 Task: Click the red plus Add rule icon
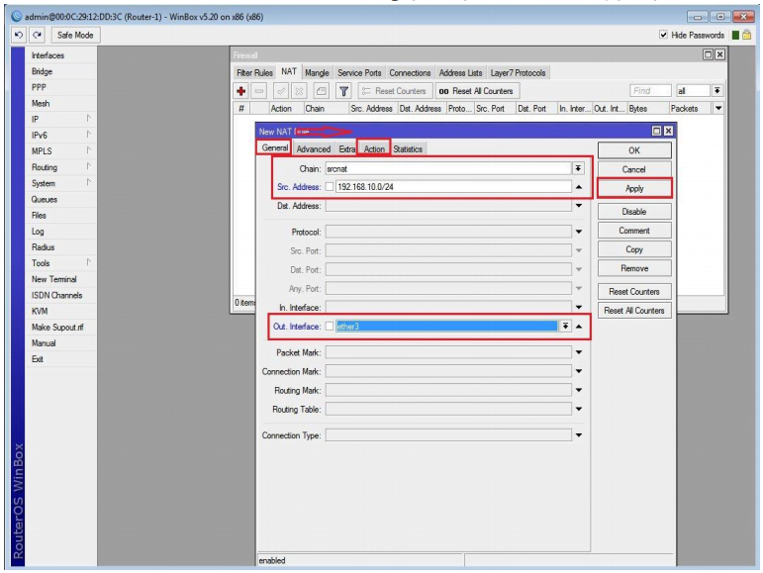240,91
